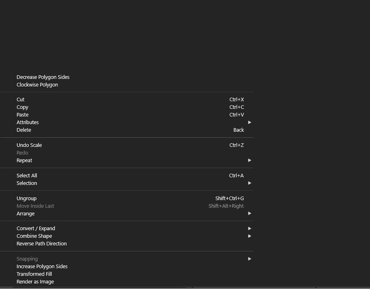Open the Combine Shape submenu
The image size is (370, 289).
coord(34,236)
